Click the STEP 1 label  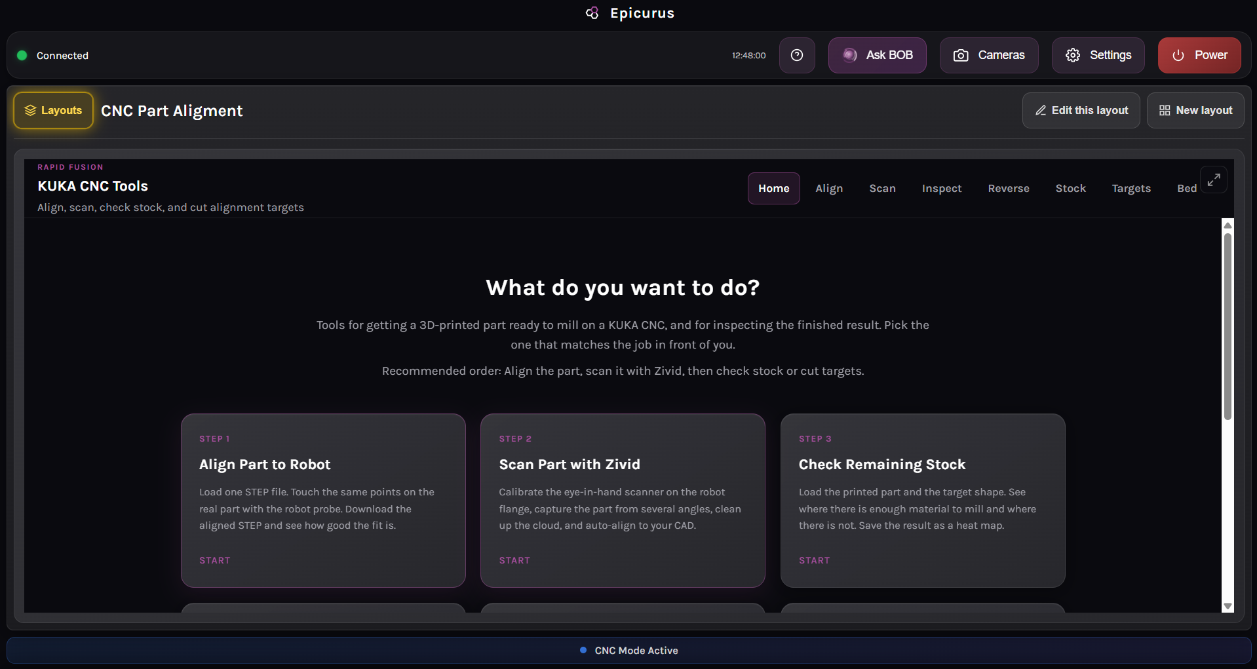click(214, 438)
